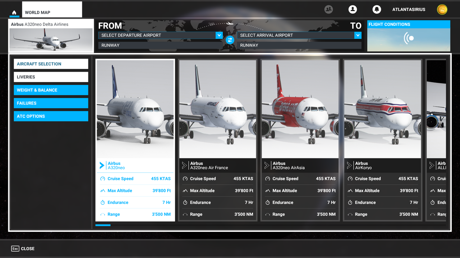Click the Range icon on Air France card
The height and width of the screenshot is (258, 460).
[x=185, y=214]
